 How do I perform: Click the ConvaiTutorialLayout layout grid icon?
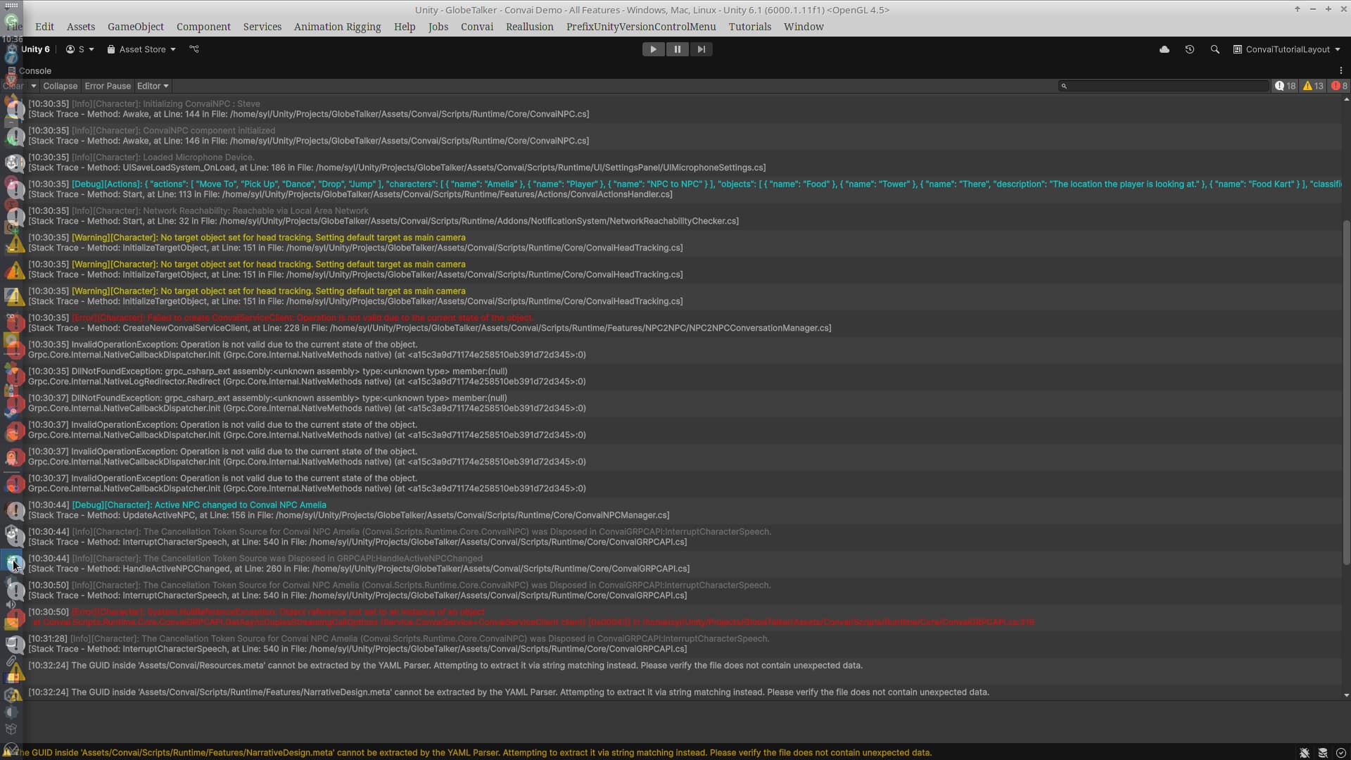1237,49
